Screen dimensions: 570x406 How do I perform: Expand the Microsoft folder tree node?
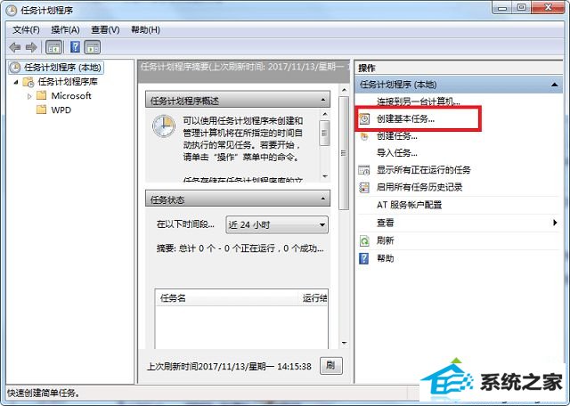click(29, 96)
